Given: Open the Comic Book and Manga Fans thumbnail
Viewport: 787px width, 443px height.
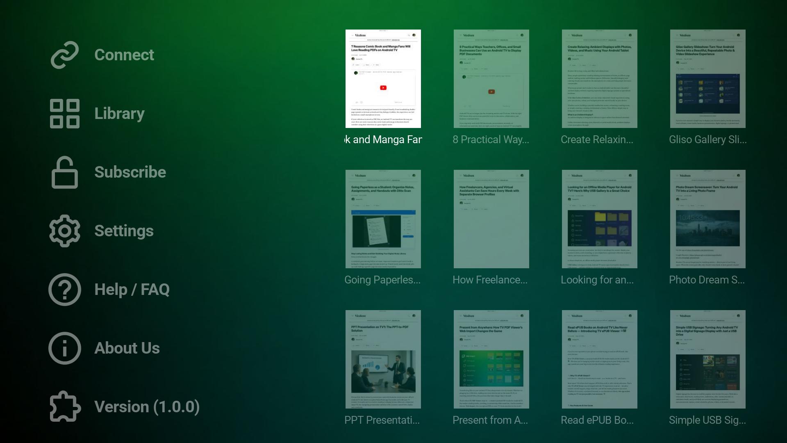Looking at the screenshot, I should pos(383,79).
